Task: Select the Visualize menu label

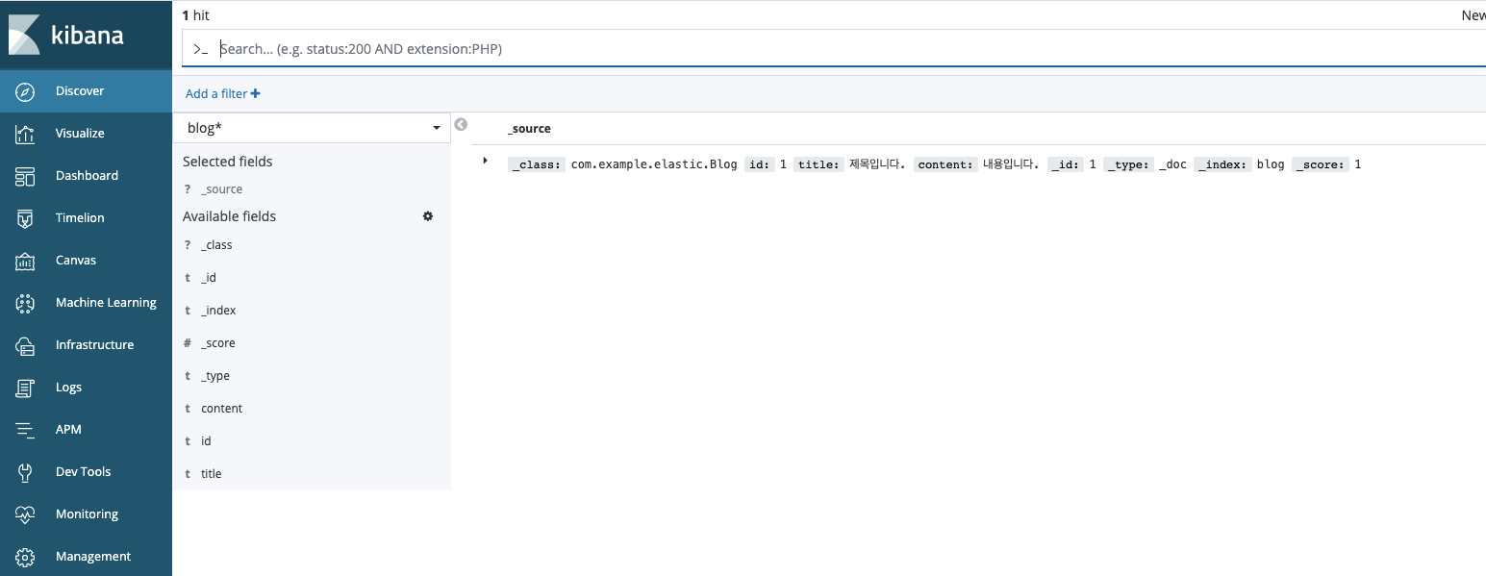Action: coord(80,134)
